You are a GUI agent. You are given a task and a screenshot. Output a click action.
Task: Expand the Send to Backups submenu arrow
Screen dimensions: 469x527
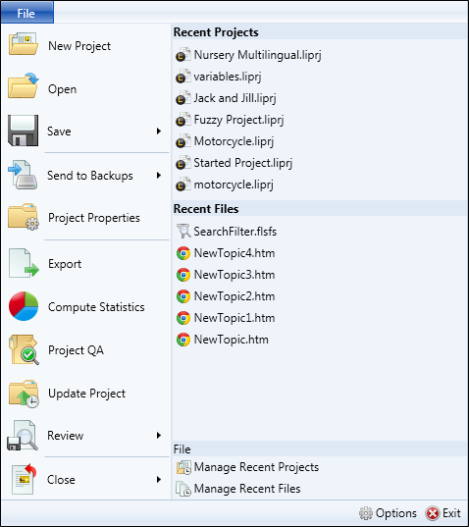tap(159, 175)
